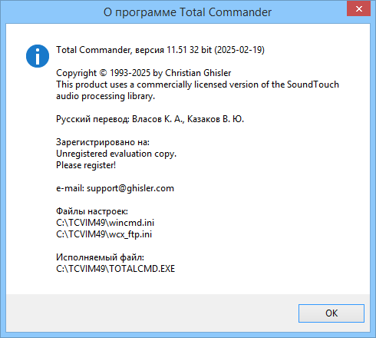This screenshot has height=338, width=376.
Task: Close the About Total Commander dialog
Action: tap(358, 9)
